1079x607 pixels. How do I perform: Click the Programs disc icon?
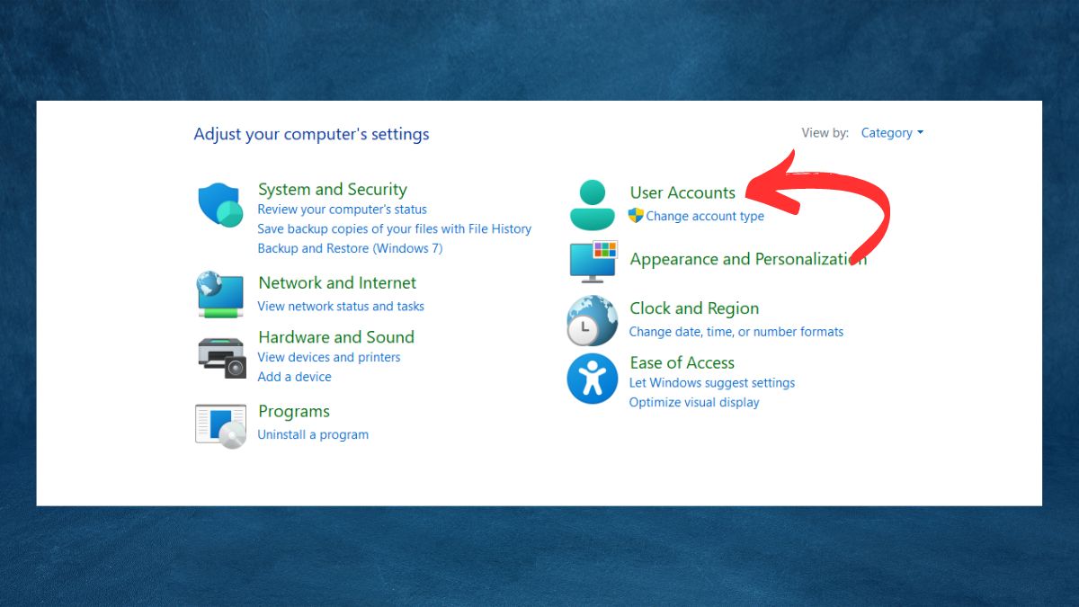(x=220, y=426)
